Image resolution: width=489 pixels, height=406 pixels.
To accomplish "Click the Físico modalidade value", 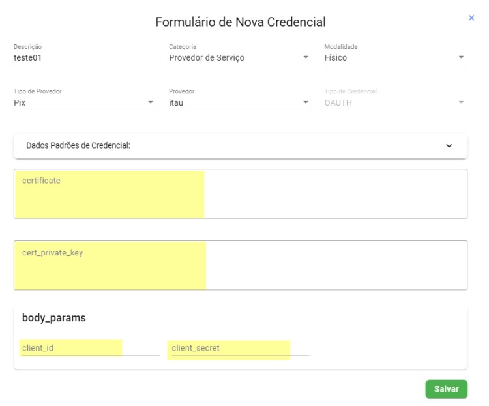I will pos(336,57).
